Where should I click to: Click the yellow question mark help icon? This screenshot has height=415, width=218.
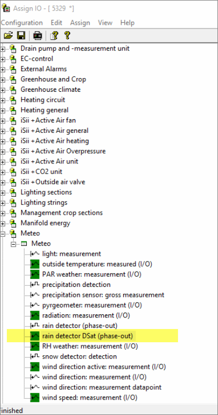click(x=67, y=35)
